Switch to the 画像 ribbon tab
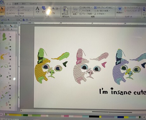This screenshot has width=146, height=120. click(16, 4)
